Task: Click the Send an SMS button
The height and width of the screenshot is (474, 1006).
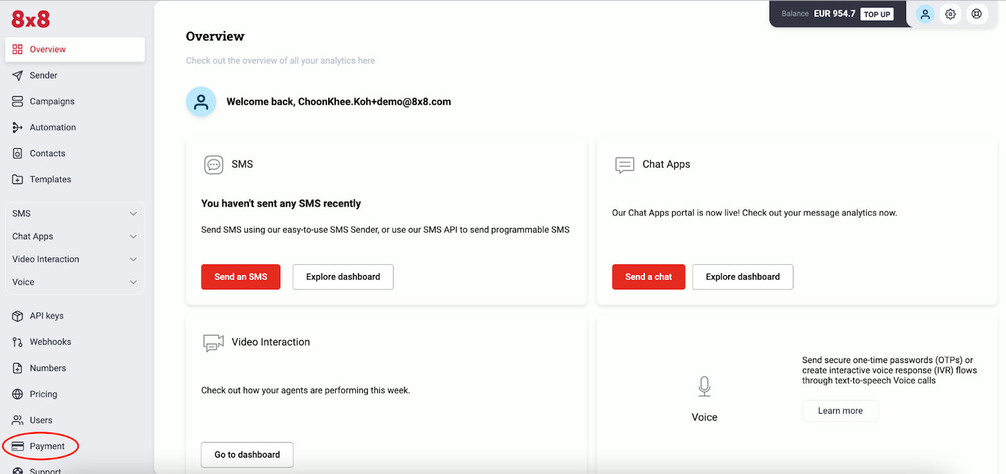Action: pyautogui.click(x=241, y=277)
